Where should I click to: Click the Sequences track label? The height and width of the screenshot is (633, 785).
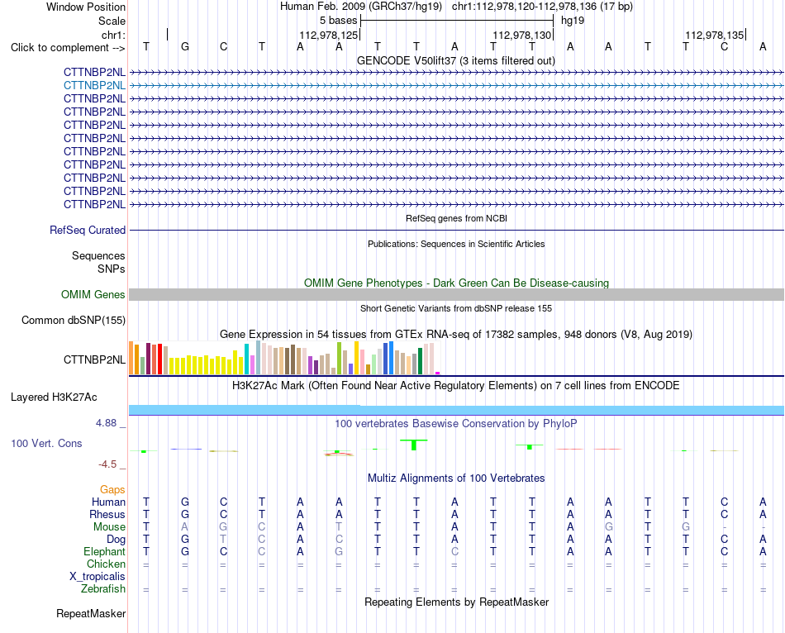tap(98, 256)
